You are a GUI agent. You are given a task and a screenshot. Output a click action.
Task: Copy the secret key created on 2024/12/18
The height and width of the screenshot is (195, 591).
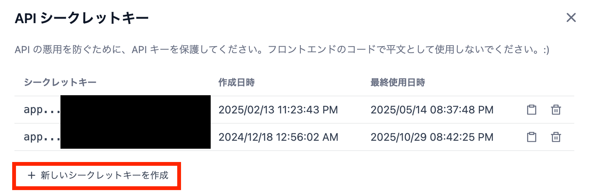point(531,137)
